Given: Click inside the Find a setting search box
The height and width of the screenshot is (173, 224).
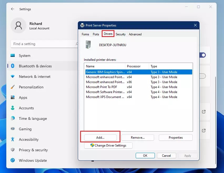Looking at the screenshot, I should pos(39,44).
